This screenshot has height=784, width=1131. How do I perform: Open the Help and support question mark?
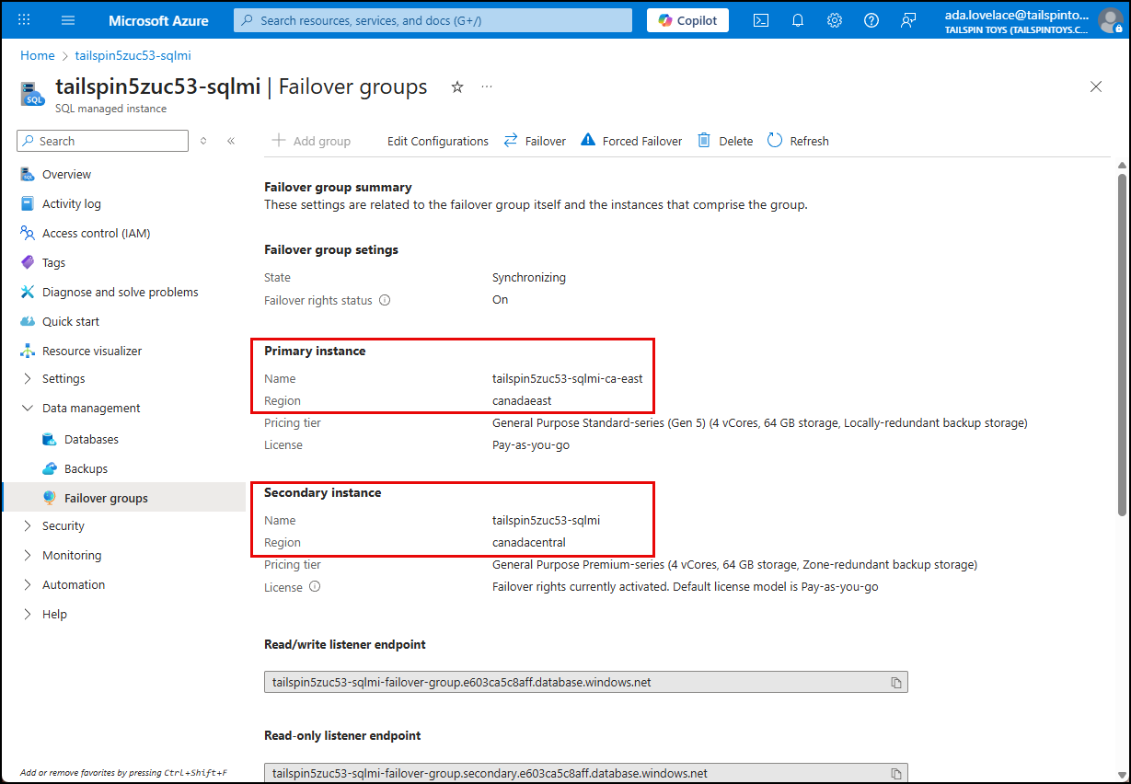[x=871, y=19]
